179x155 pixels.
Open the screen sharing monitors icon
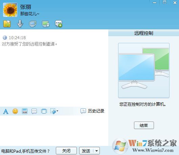click(x=32, y=24)
